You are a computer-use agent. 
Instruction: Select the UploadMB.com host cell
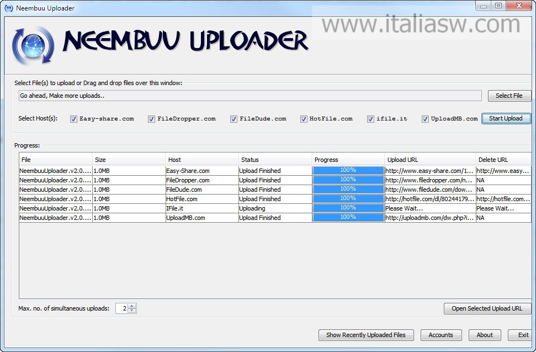(202, 218)
